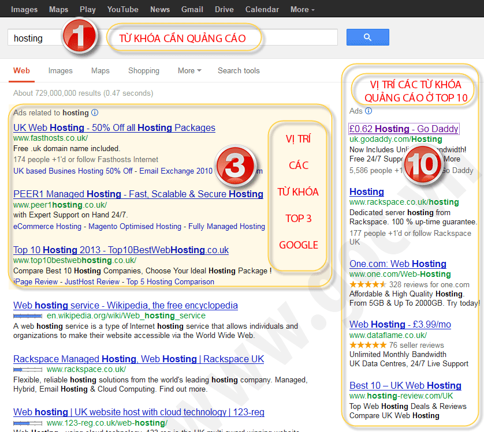Open Wikipedia 'Web hosting service' result
The image size is (484, 432).
point(126,305)
